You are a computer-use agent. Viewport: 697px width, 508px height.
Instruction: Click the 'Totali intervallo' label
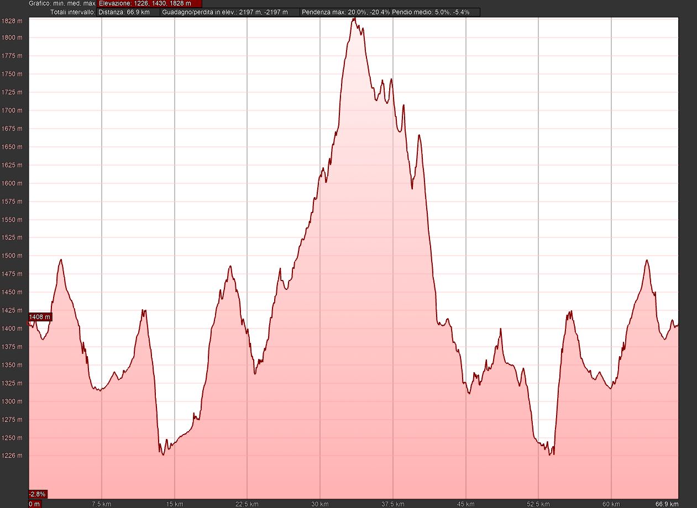pos(72,12)
